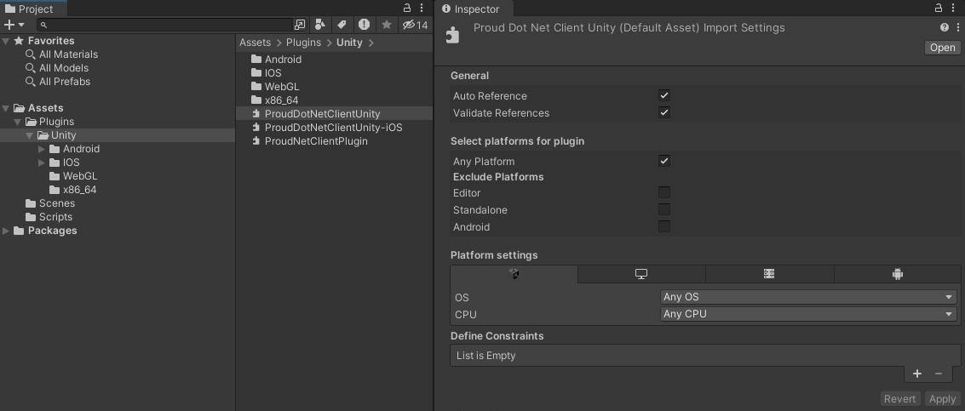Disable the Auto Reference checkbox
This screenshot has width=965, height=411.
click(x=664, y=96)
